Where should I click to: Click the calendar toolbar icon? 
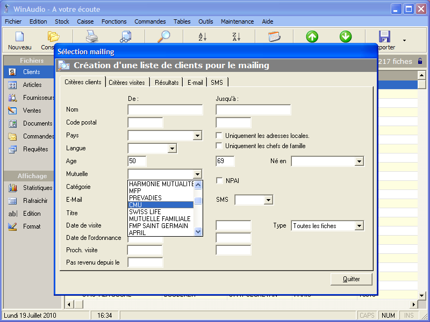(x=274, y=36)
